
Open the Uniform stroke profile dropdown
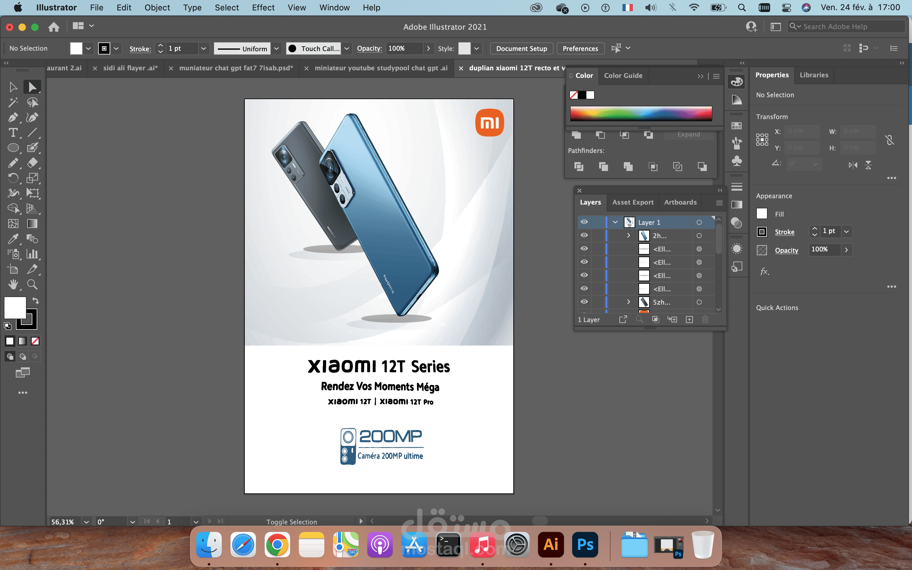(276, 48)
